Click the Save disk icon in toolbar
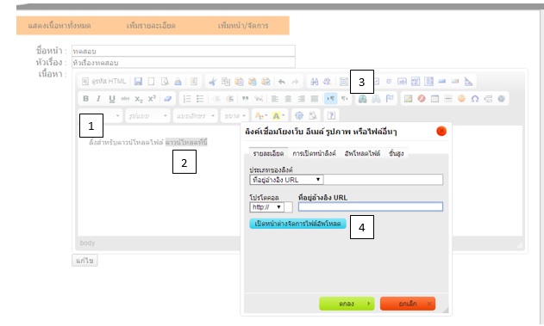This screenshot has width=544, height=326. click(x=138, y=82)
